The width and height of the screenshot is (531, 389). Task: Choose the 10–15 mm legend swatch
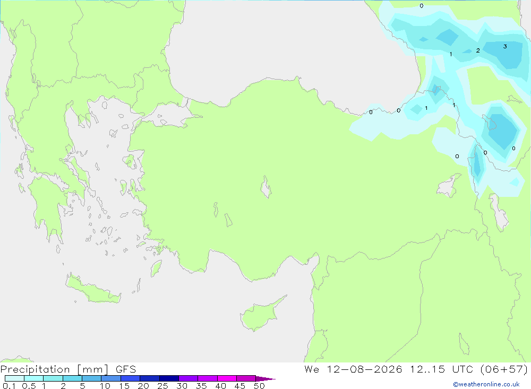click(111, 378)
